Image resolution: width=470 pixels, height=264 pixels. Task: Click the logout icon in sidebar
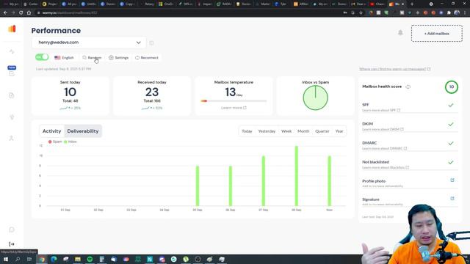click(x=12, y=244)
